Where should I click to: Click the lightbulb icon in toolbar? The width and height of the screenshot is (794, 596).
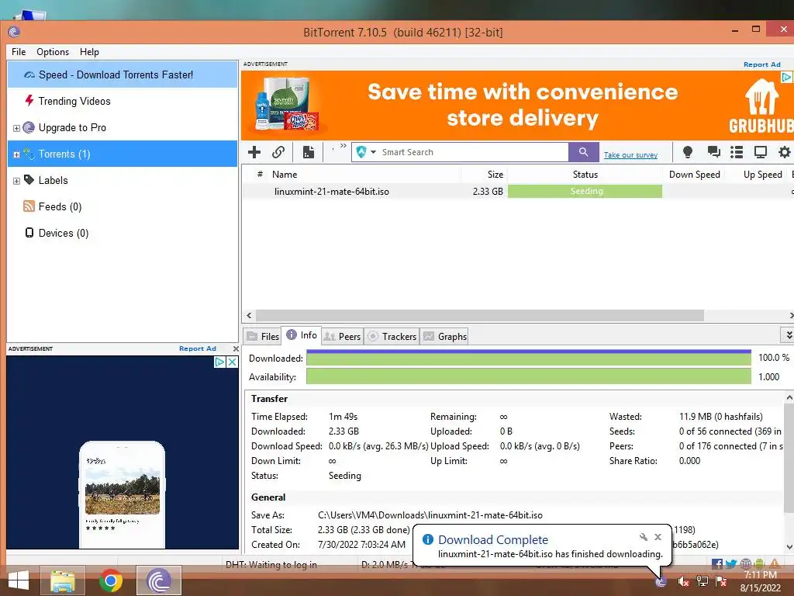pos(688,152)
